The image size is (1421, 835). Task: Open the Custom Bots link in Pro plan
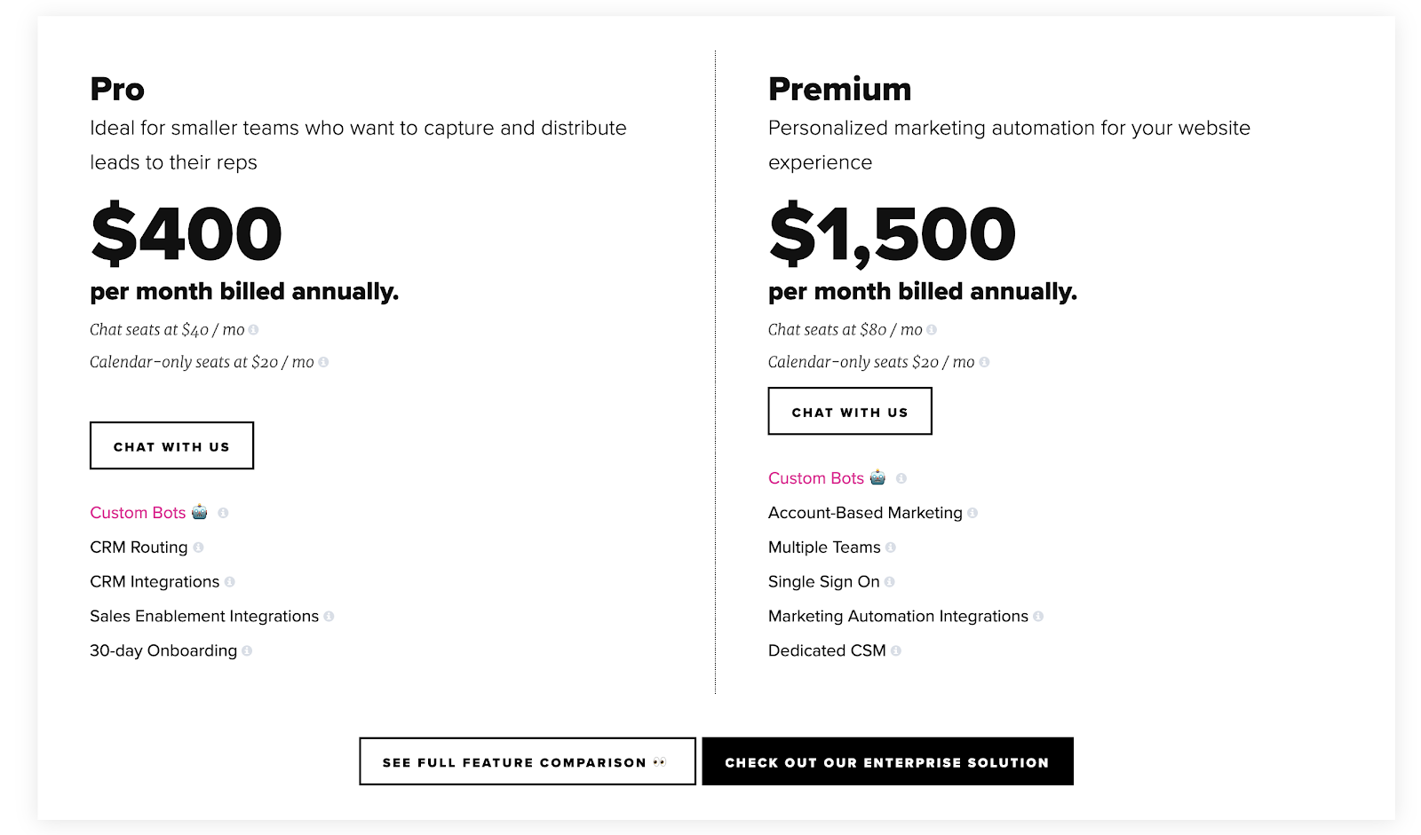137,513
